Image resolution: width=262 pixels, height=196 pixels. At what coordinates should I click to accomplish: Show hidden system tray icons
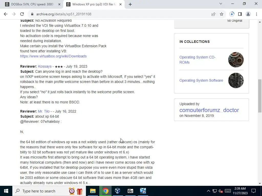pos(208,191)
